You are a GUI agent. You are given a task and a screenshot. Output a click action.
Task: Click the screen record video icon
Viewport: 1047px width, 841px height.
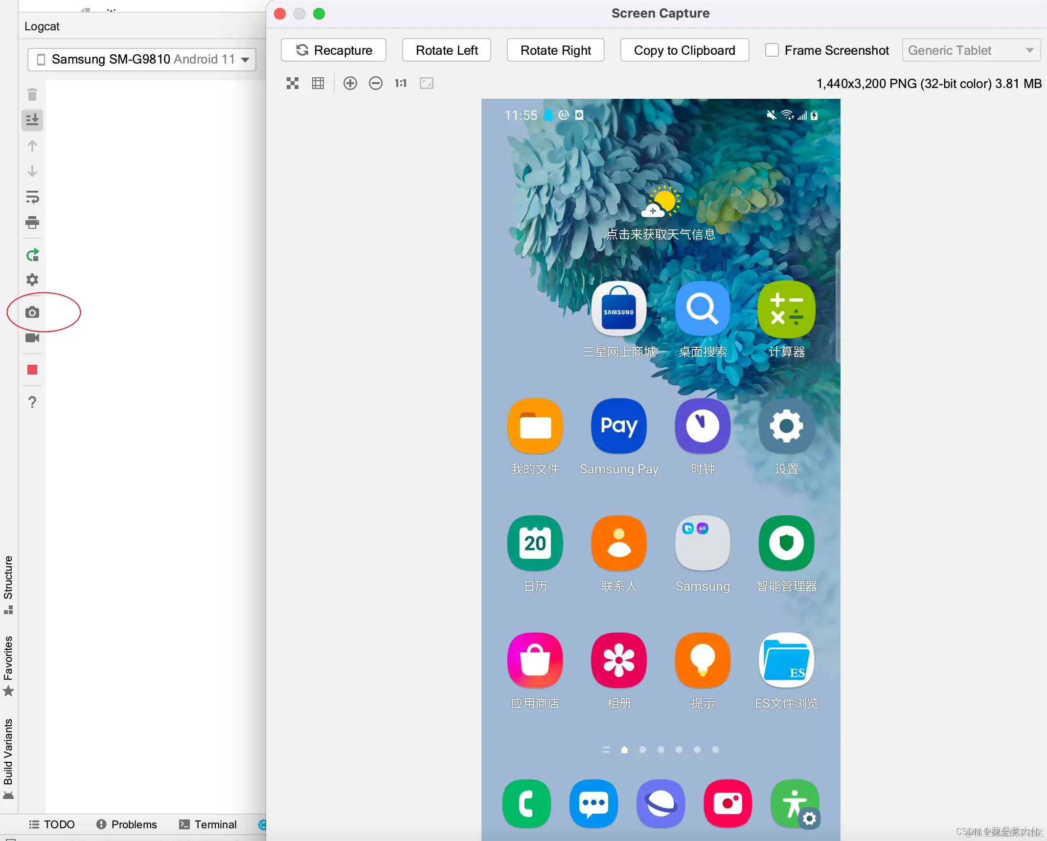[32, 338]
